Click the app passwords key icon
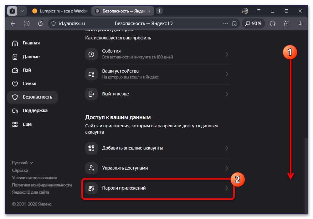The height and width of the screenshot is (219, 313). pyautogui.click(x=91, y=188)
